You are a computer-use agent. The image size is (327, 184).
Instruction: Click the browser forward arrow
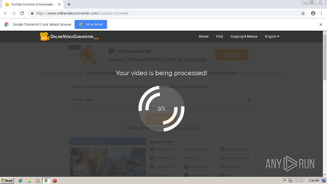pyautogui.click(x=14, y=13)
